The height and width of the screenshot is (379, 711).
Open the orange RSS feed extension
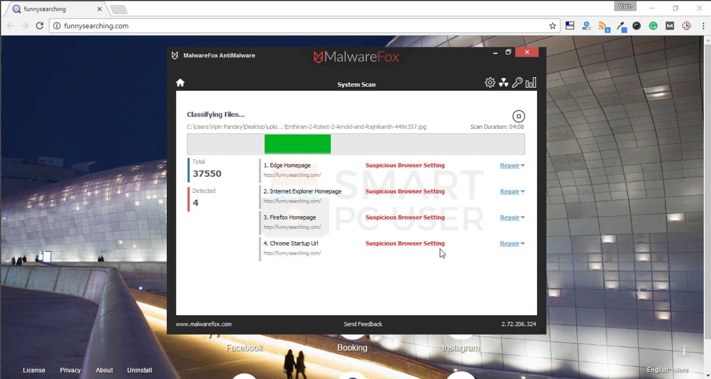point(604,26)
